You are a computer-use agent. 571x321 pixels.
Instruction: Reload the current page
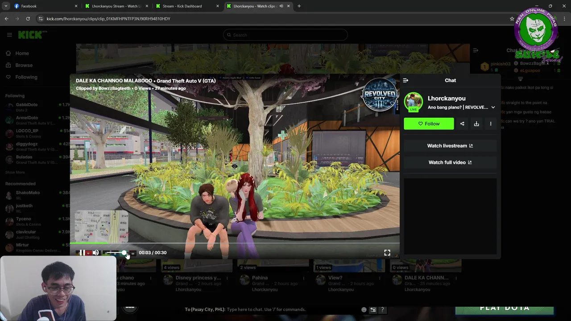coord(28,19)
